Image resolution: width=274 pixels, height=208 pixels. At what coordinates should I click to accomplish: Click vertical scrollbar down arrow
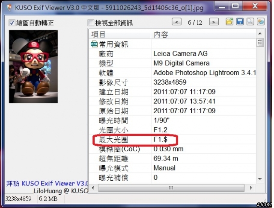click(260, 179)
